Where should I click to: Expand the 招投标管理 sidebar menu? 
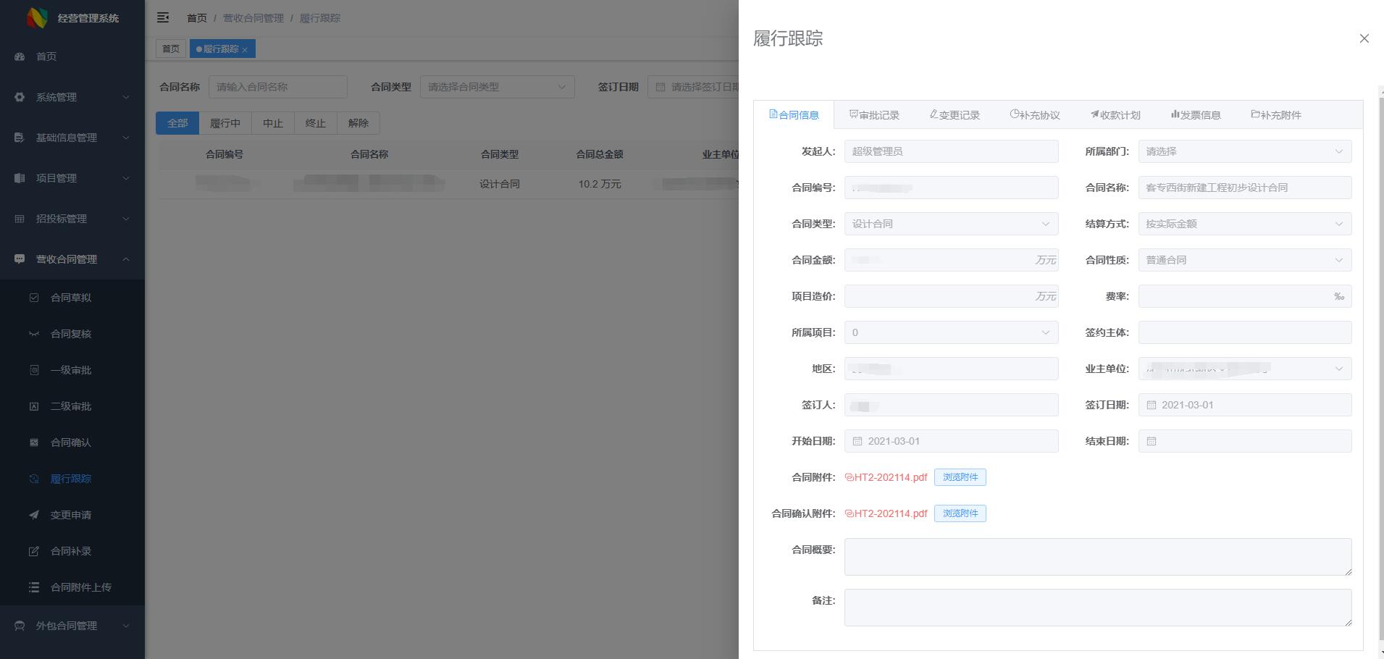click(125, 219)
